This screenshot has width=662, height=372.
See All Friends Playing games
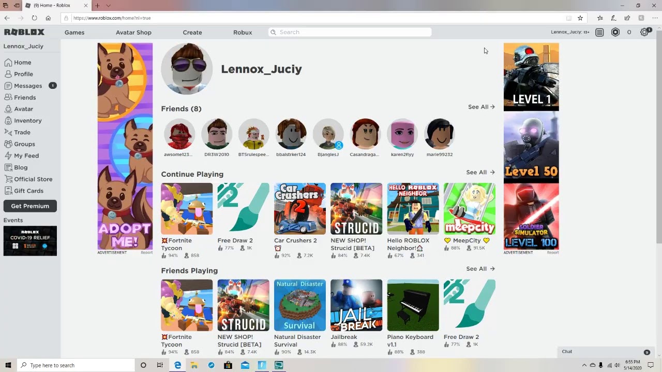coord(480,269)
